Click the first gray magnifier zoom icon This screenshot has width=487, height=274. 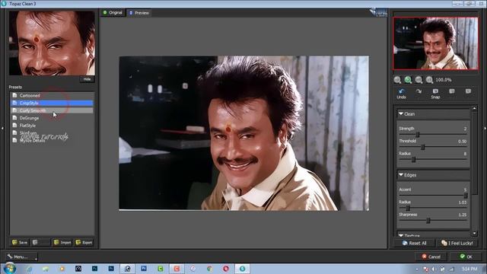397,80
